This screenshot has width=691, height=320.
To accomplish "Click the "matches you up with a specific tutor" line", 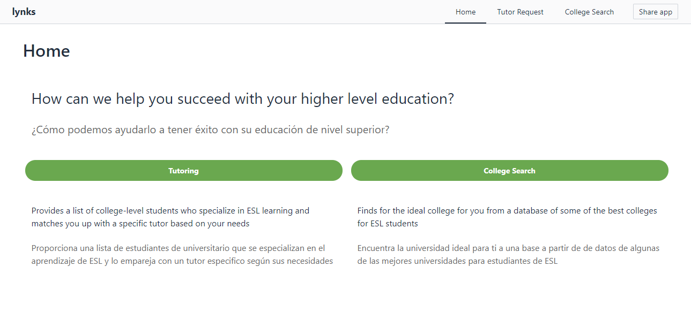I will [x=140, y=224].
